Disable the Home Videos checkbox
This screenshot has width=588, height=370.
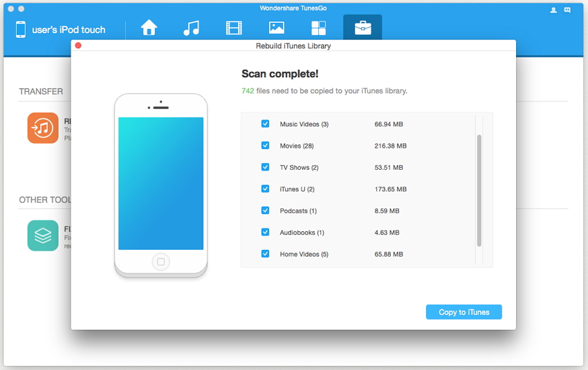click(265, 254)
